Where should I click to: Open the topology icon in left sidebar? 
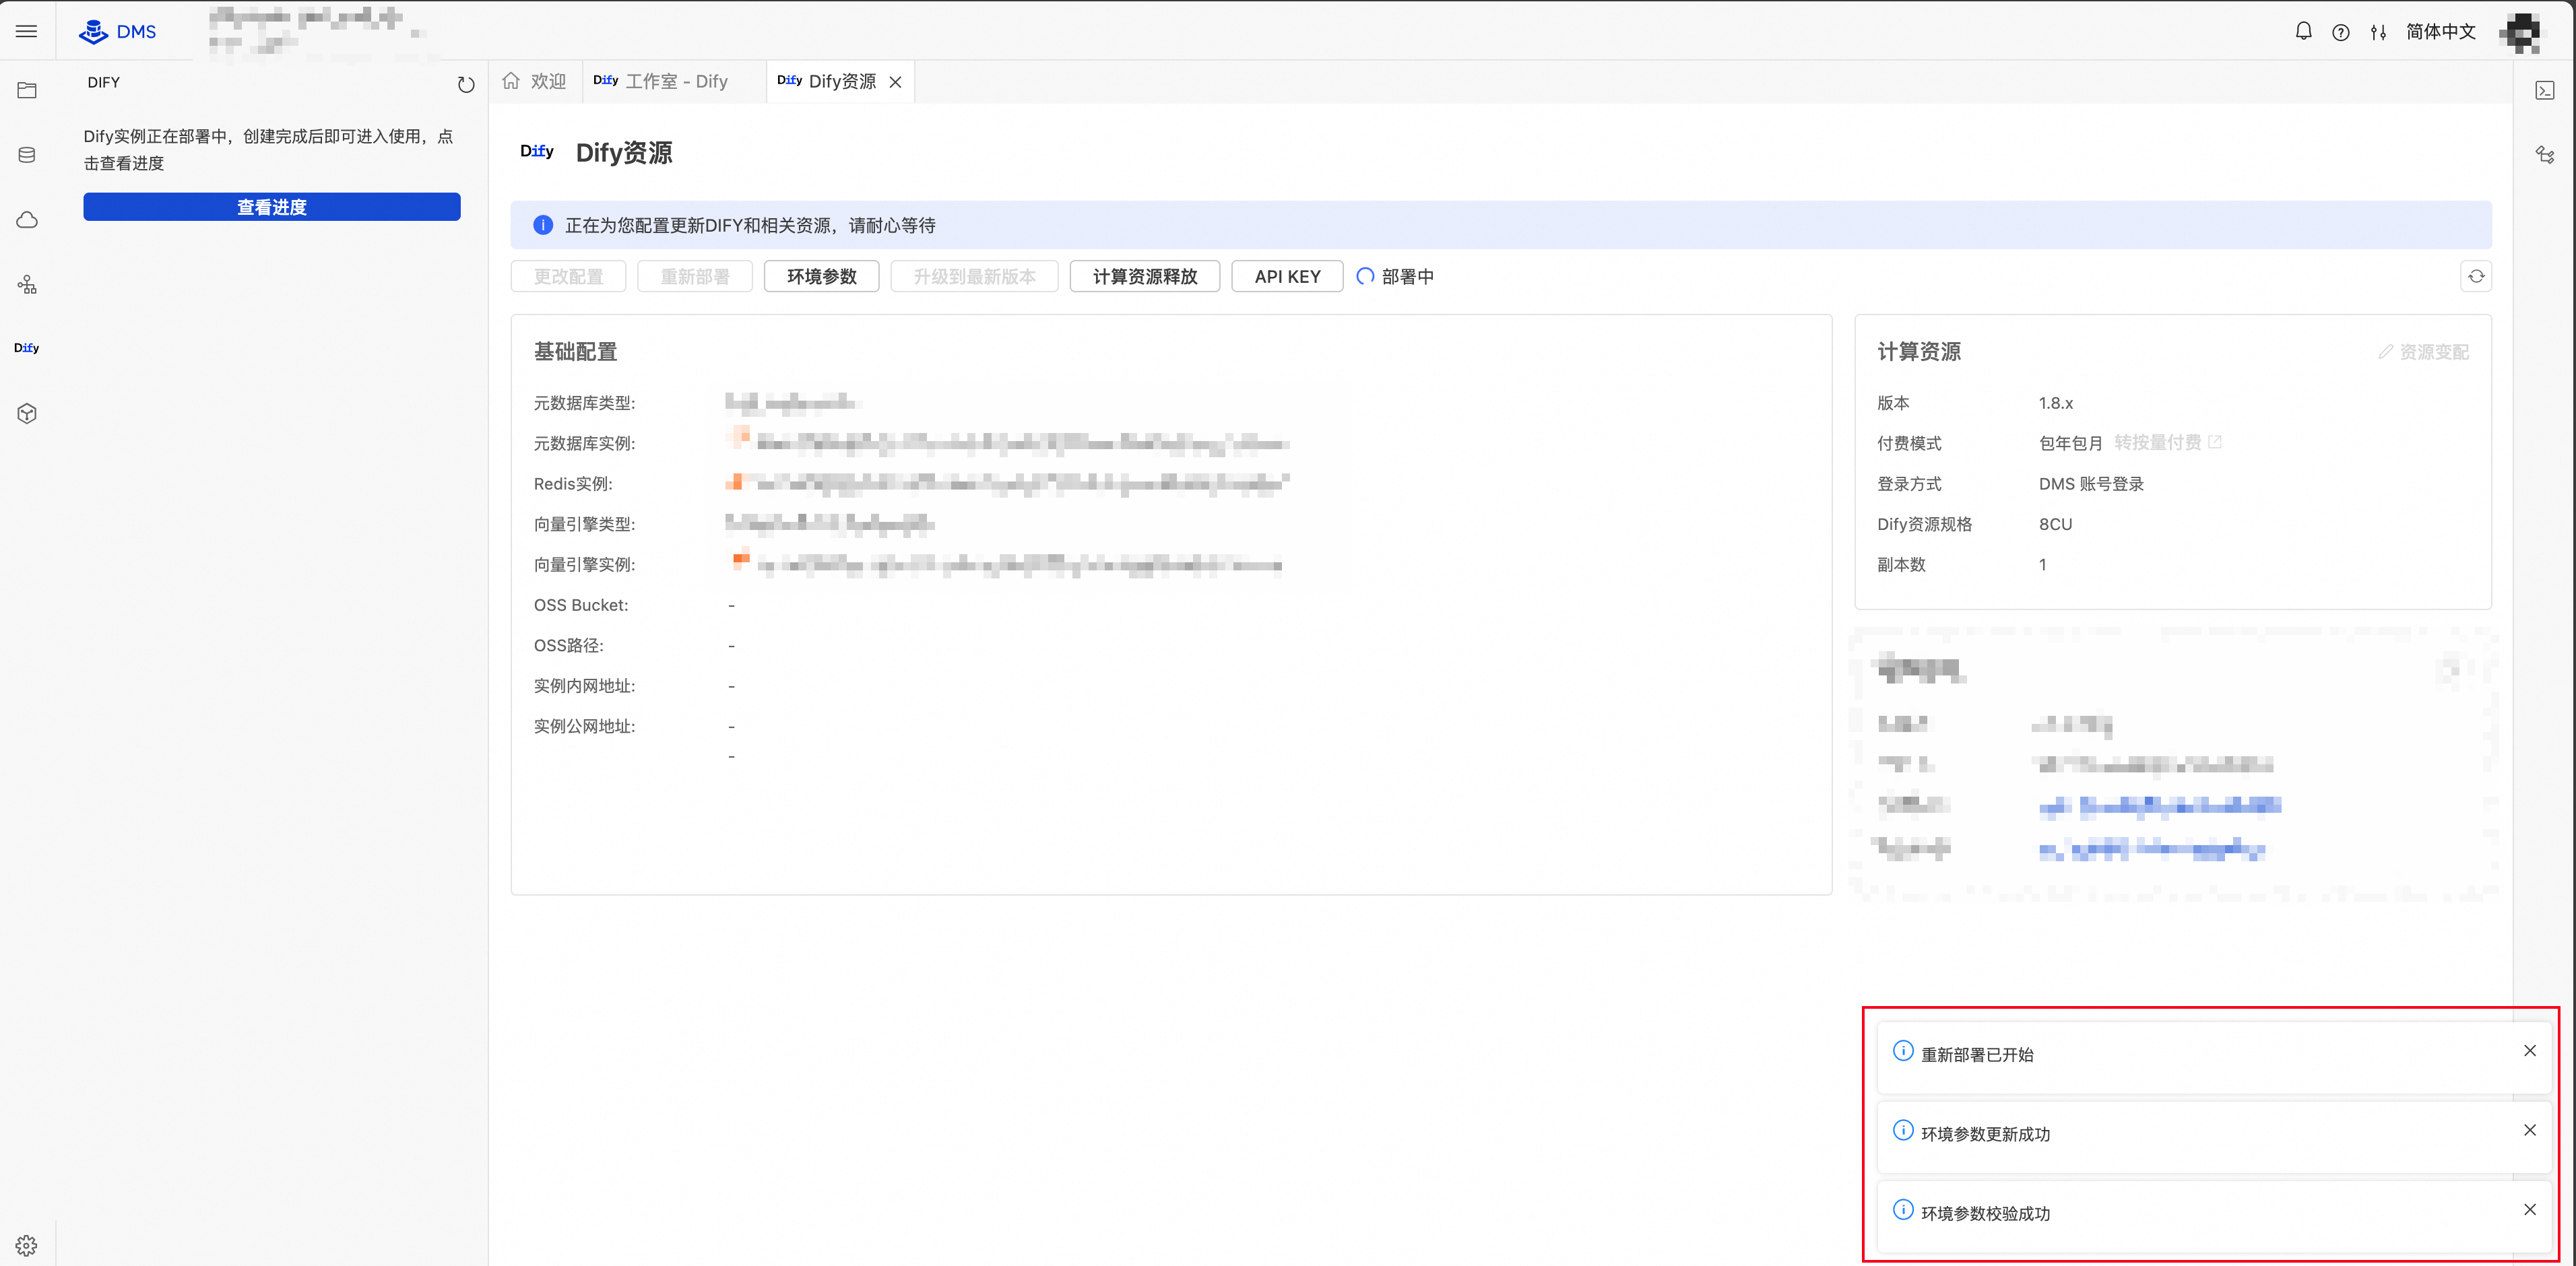[x=27, y=285]
